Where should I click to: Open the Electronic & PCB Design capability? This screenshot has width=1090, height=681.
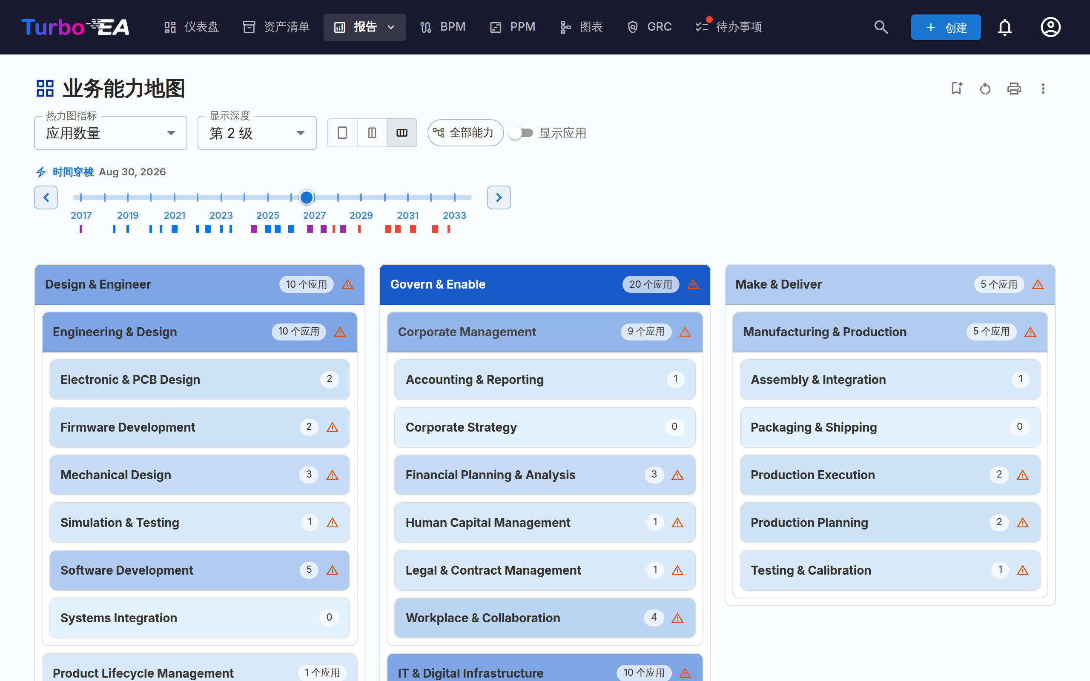200,379
